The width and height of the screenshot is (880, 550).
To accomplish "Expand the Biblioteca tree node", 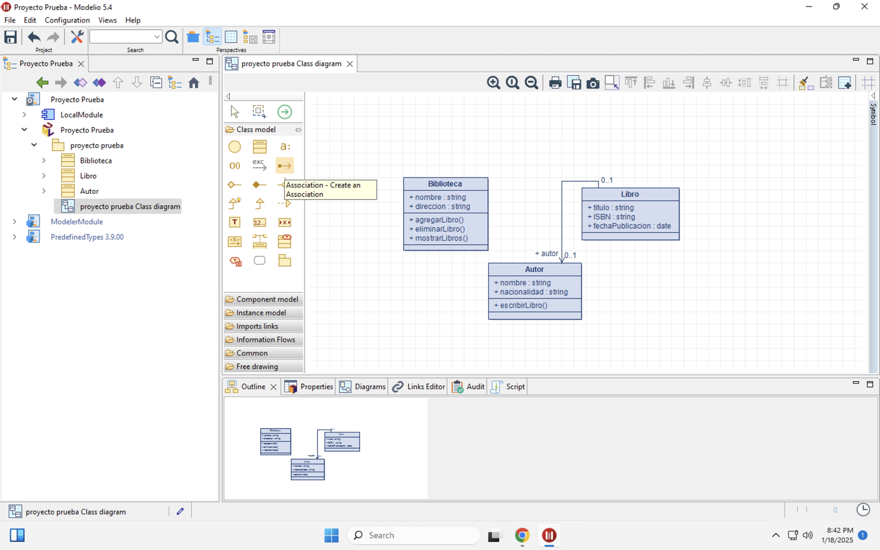I will (44, 161).
